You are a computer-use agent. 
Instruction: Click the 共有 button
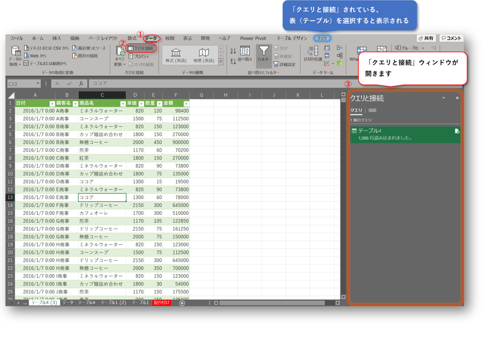tap(426, 37)
